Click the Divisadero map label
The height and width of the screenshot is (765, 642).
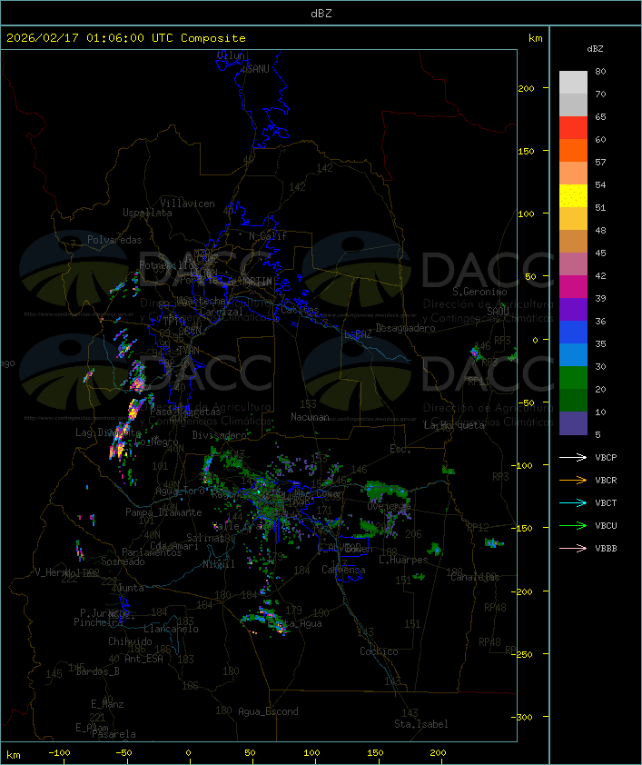point(220,434)
